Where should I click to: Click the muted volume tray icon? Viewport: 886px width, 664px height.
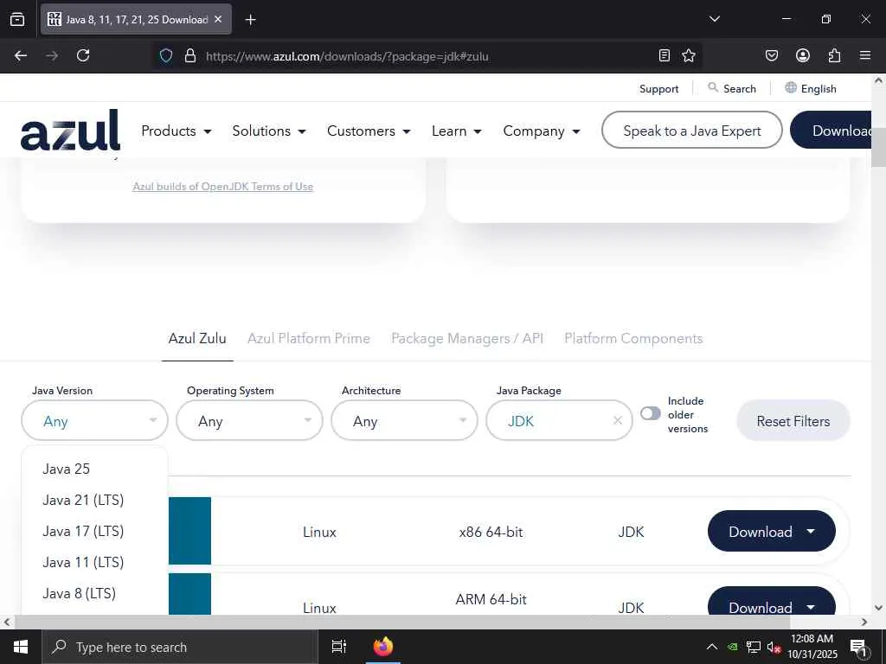(774, 648)
